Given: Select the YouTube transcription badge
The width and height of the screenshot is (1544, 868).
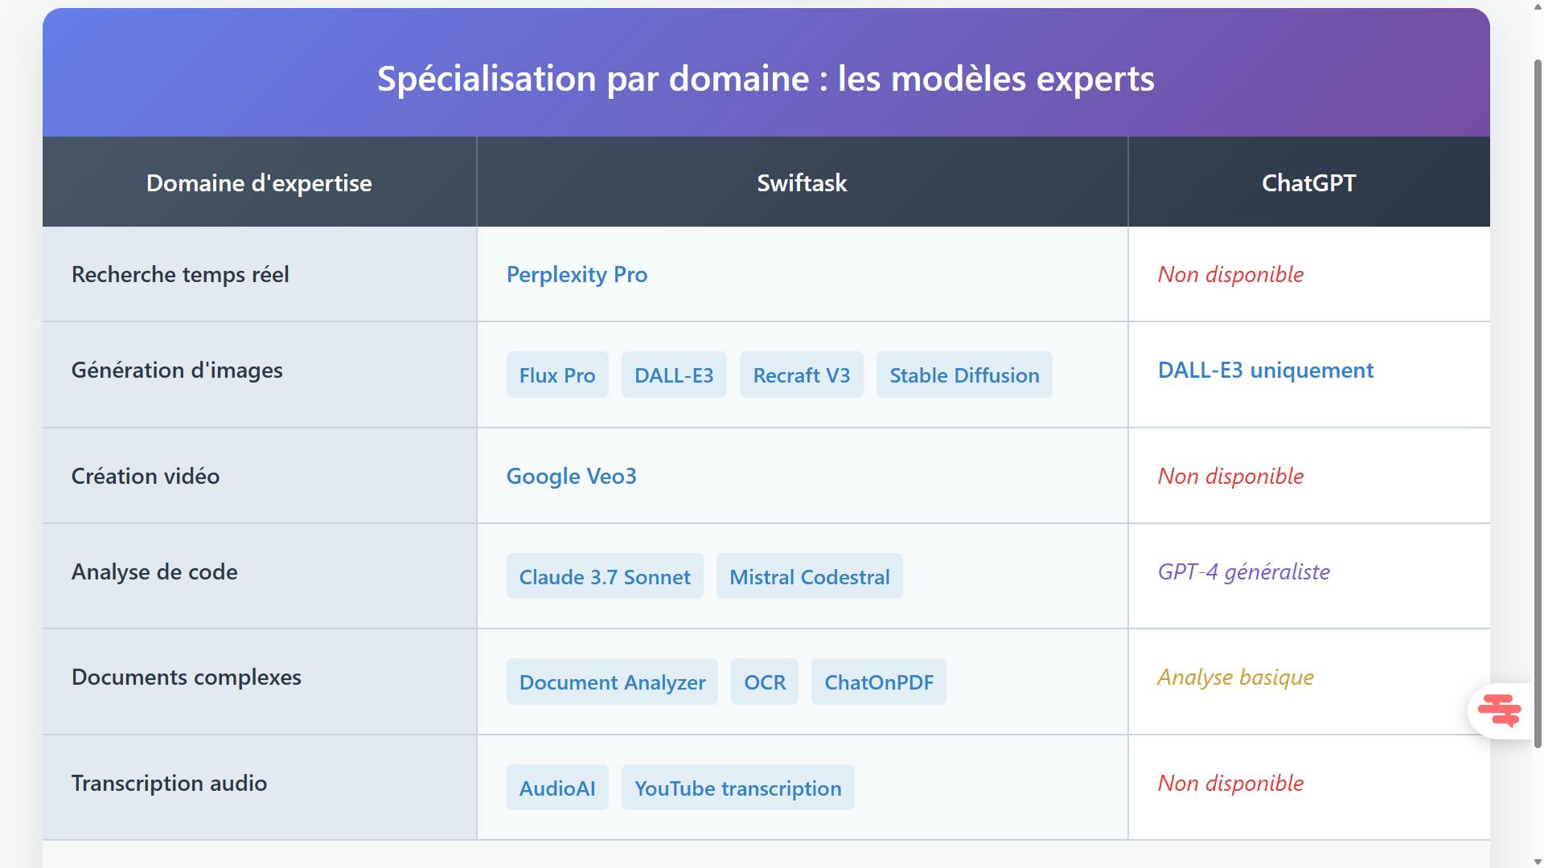Looking at the screenshot, I should tap(737, 788).
